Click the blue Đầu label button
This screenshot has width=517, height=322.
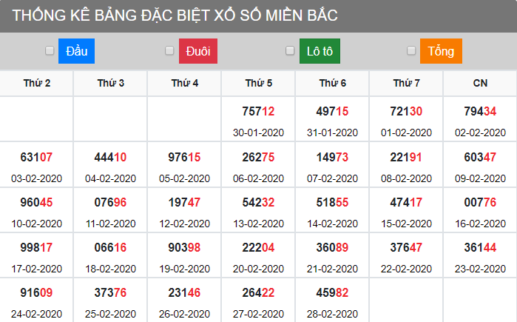[77, 51]
